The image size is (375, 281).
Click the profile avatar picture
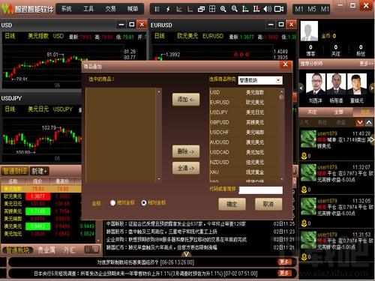[x=309, y=31]
